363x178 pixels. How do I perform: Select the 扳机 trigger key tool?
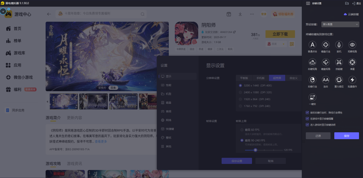click(x=339, y=45)
